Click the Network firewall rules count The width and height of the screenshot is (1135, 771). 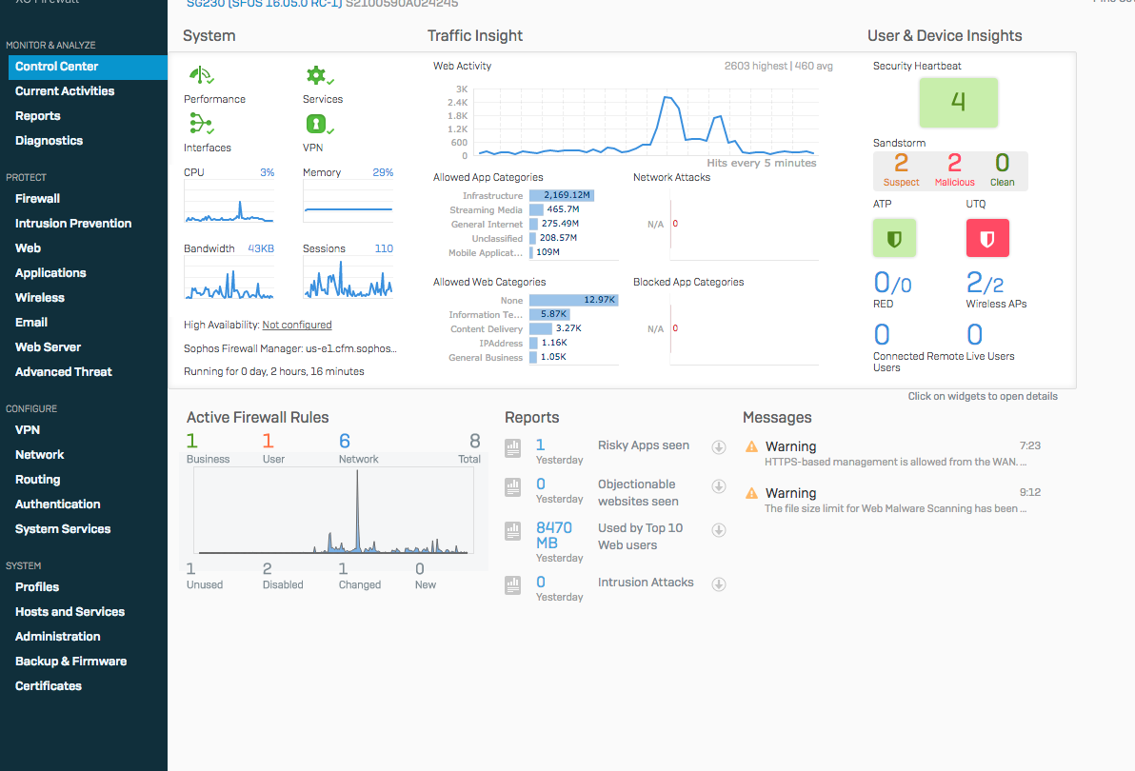345,442
